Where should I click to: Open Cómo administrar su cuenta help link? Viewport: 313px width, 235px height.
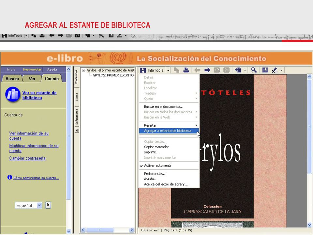coord(36,178)
